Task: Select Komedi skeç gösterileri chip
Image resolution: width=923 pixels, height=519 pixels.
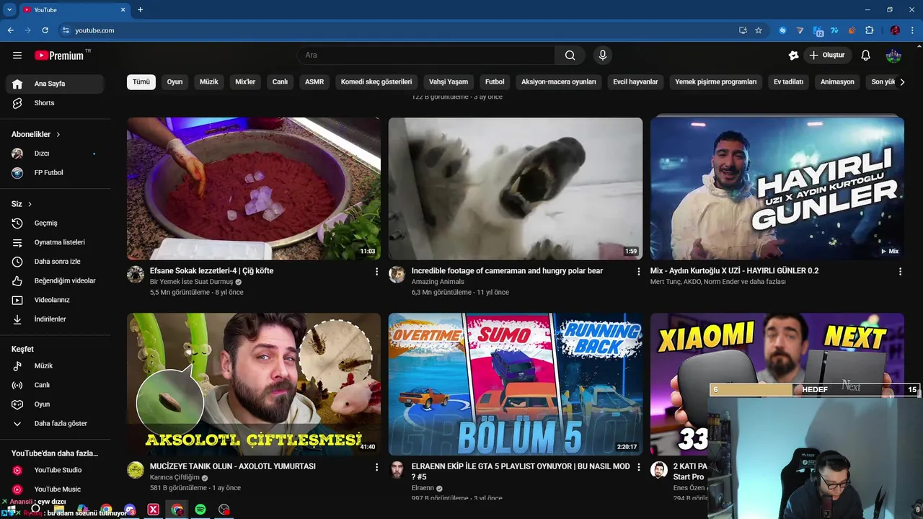Action: click(376, 82)
